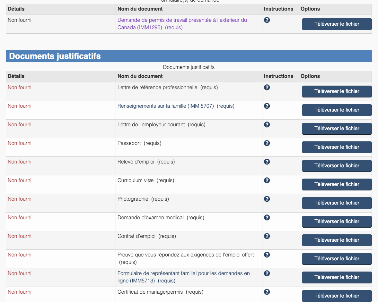Click help icon for Relevé d'emploi
The image size is (378, 302).
tap(267, 162)
